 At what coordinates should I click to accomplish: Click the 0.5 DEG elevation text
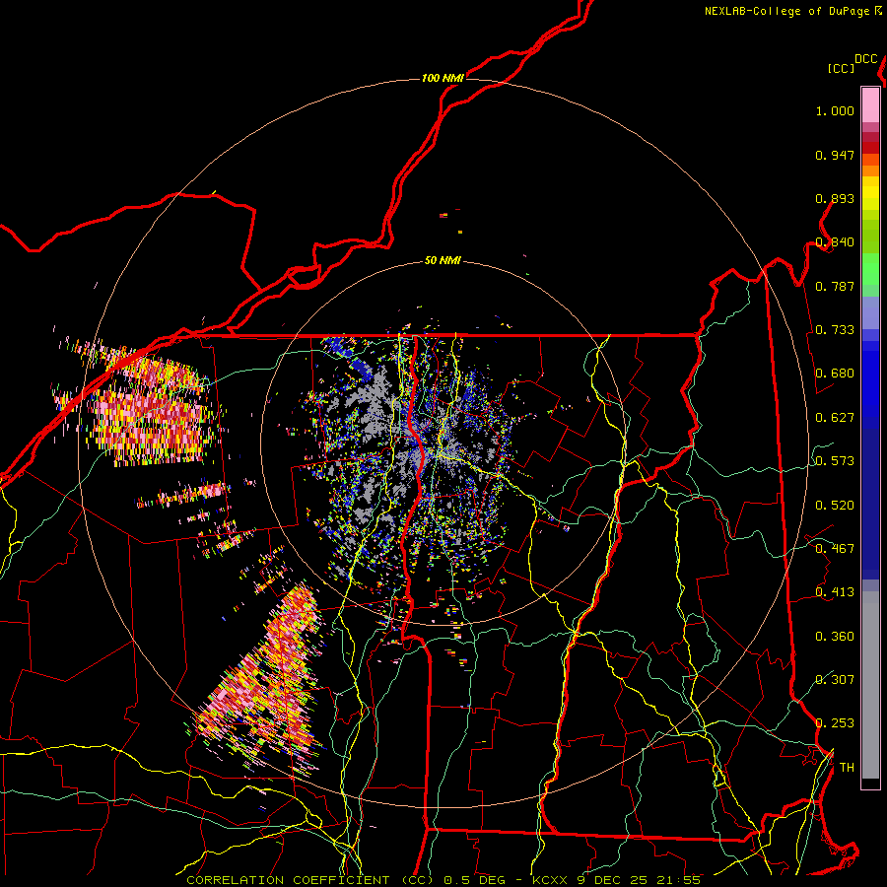[x=474, y=880]
